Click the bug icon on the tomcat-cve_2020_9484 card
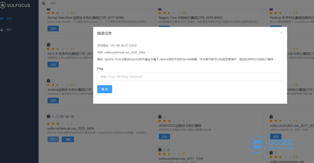 coord(48,116)
